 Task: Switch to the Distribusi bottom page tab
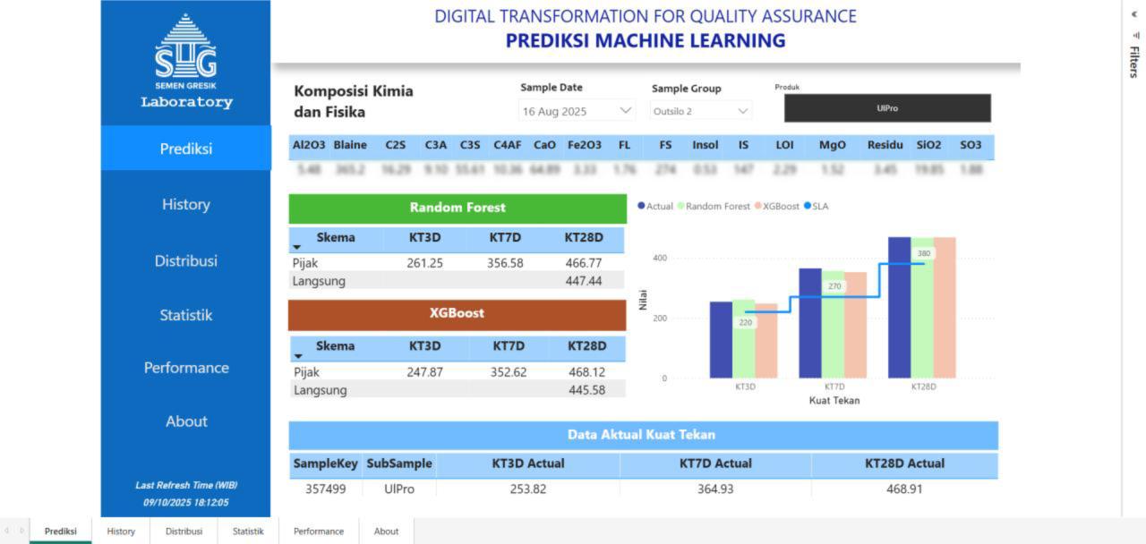pos(184,531)
